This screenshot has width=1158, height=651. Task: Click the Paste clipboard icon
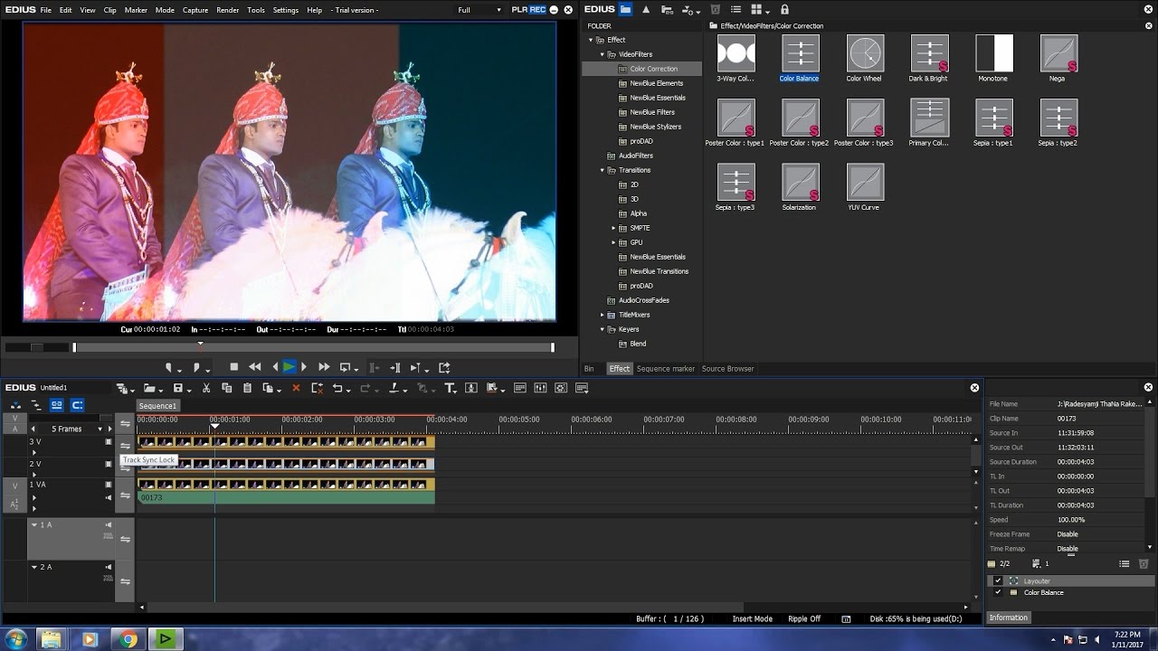point(247,388)
